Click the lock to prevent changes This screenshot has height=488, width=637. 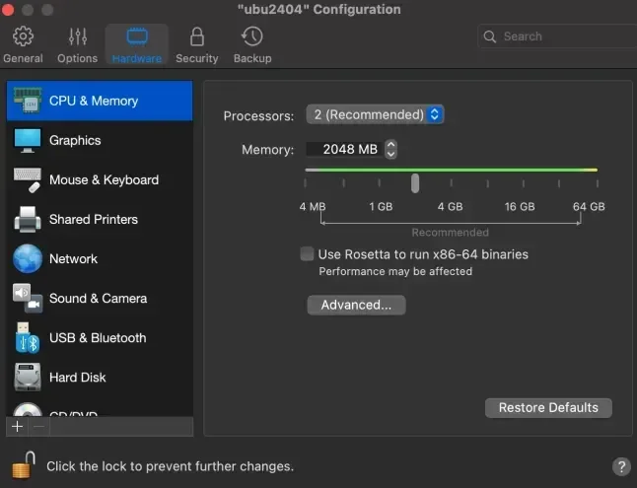click(25, 465)
